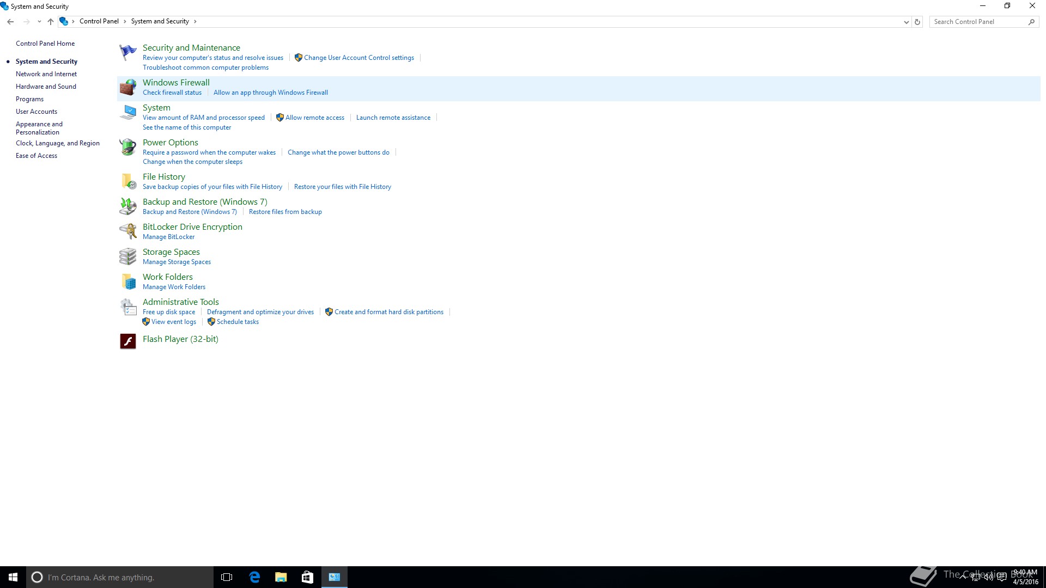Click the Cortana search box
The height and width of the screenshot is (588, 1046).
120,577
